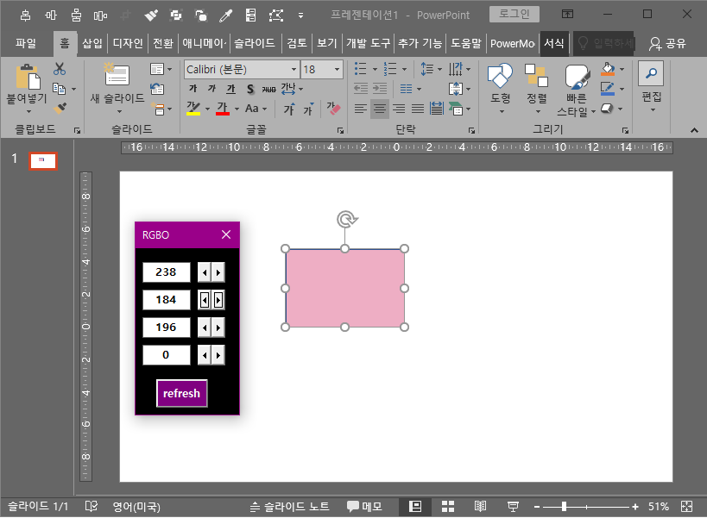Open the font color dropdown arrow
Viewport: 707px width, 518px height.
point(237,109)
